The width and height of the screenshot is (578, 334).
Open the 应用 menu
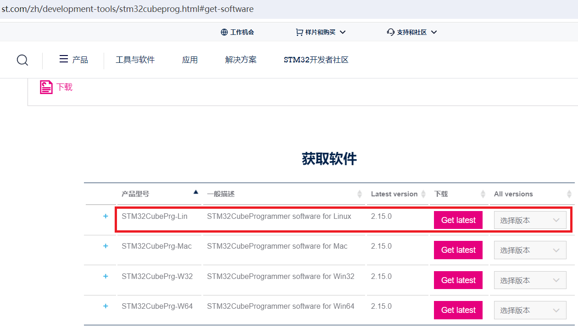(190, 60)
